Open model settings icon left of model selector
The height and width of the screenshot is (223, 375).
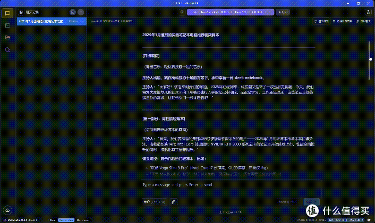coord(182,12)
